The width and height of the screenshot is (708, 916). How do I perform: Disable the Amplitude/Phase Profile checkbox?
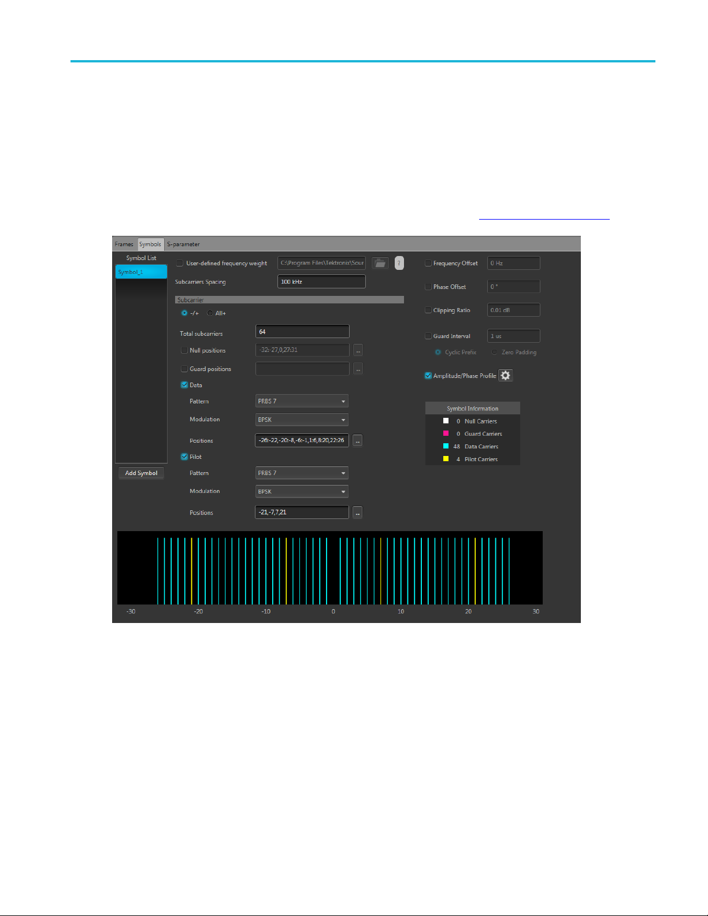pos(428,376)
